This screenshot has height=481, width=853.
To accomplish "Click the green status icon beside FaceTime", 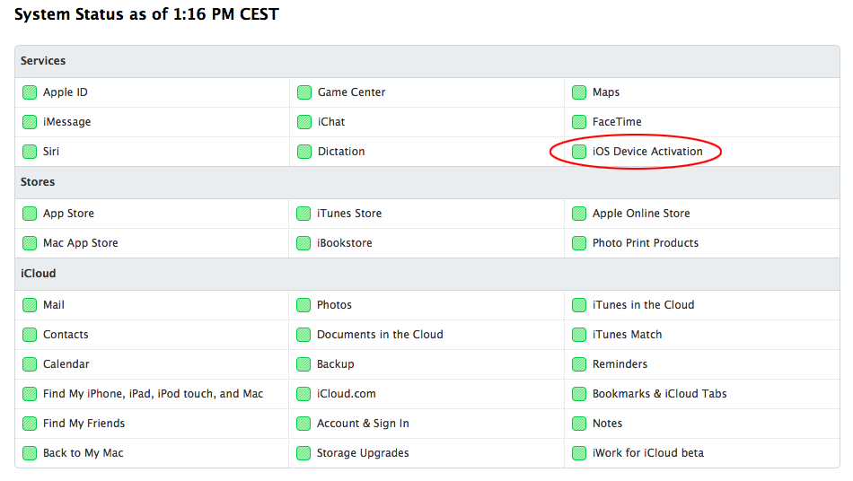I will [579, 122].
